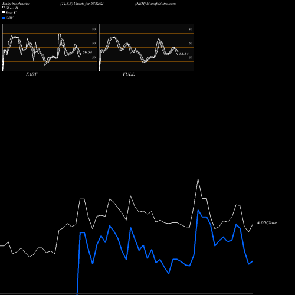Click the 'Daily Stochastics' title text
295x295 pixels.
point(16,4)
